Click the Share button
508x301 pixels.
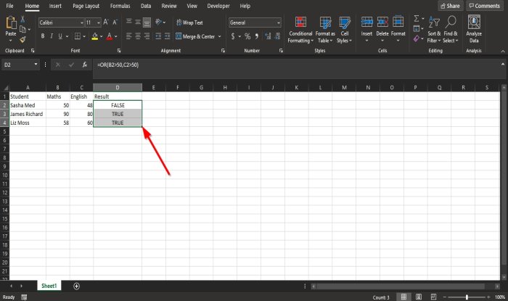coord(451,6)
